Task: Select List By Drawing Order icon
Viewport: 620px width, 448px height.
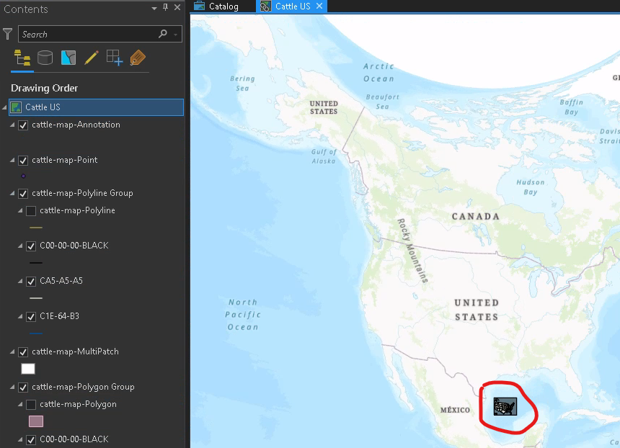Action: tap(22, 58)
